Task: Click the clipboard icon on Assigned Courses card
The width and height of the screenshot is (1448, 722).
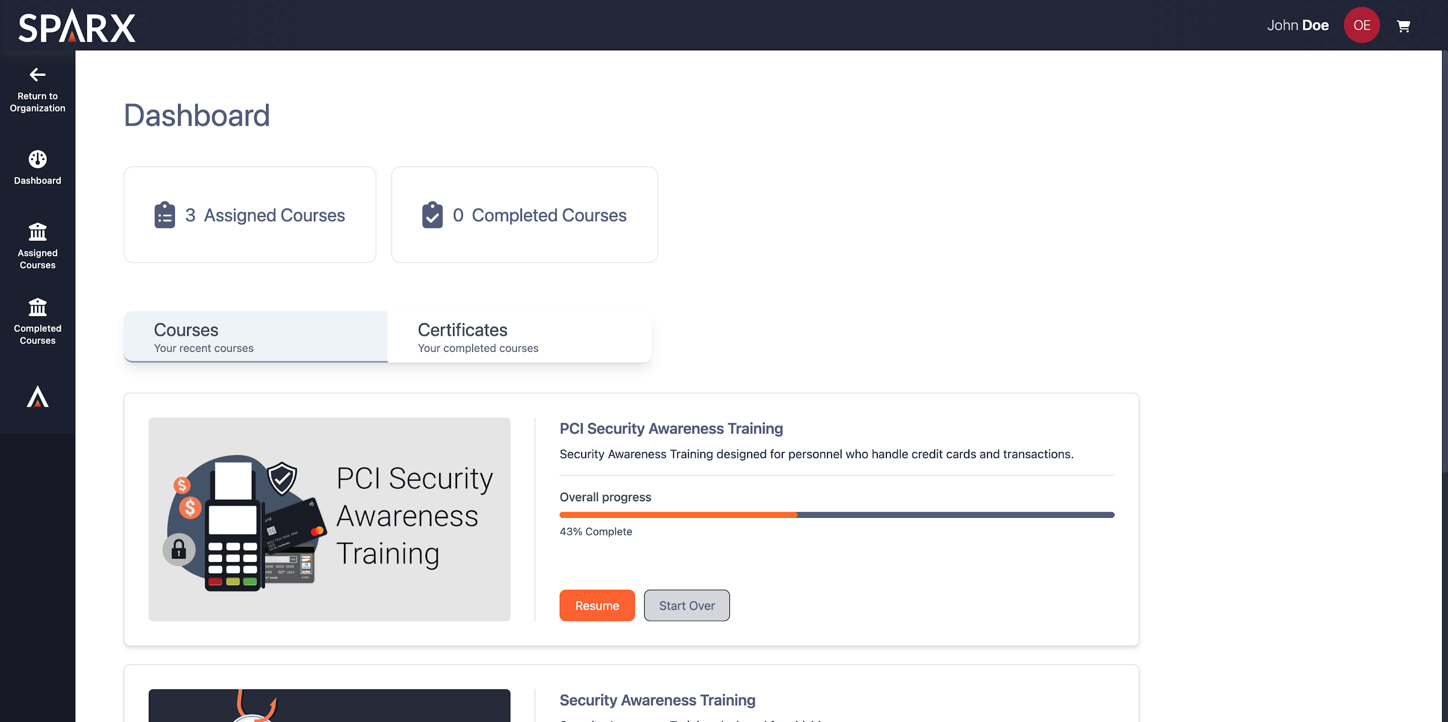Action: (164, 215)
